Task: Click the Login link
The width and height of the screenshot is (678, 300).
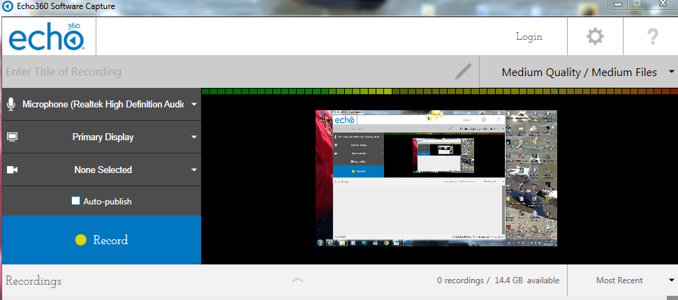Action: pos(529,37)
